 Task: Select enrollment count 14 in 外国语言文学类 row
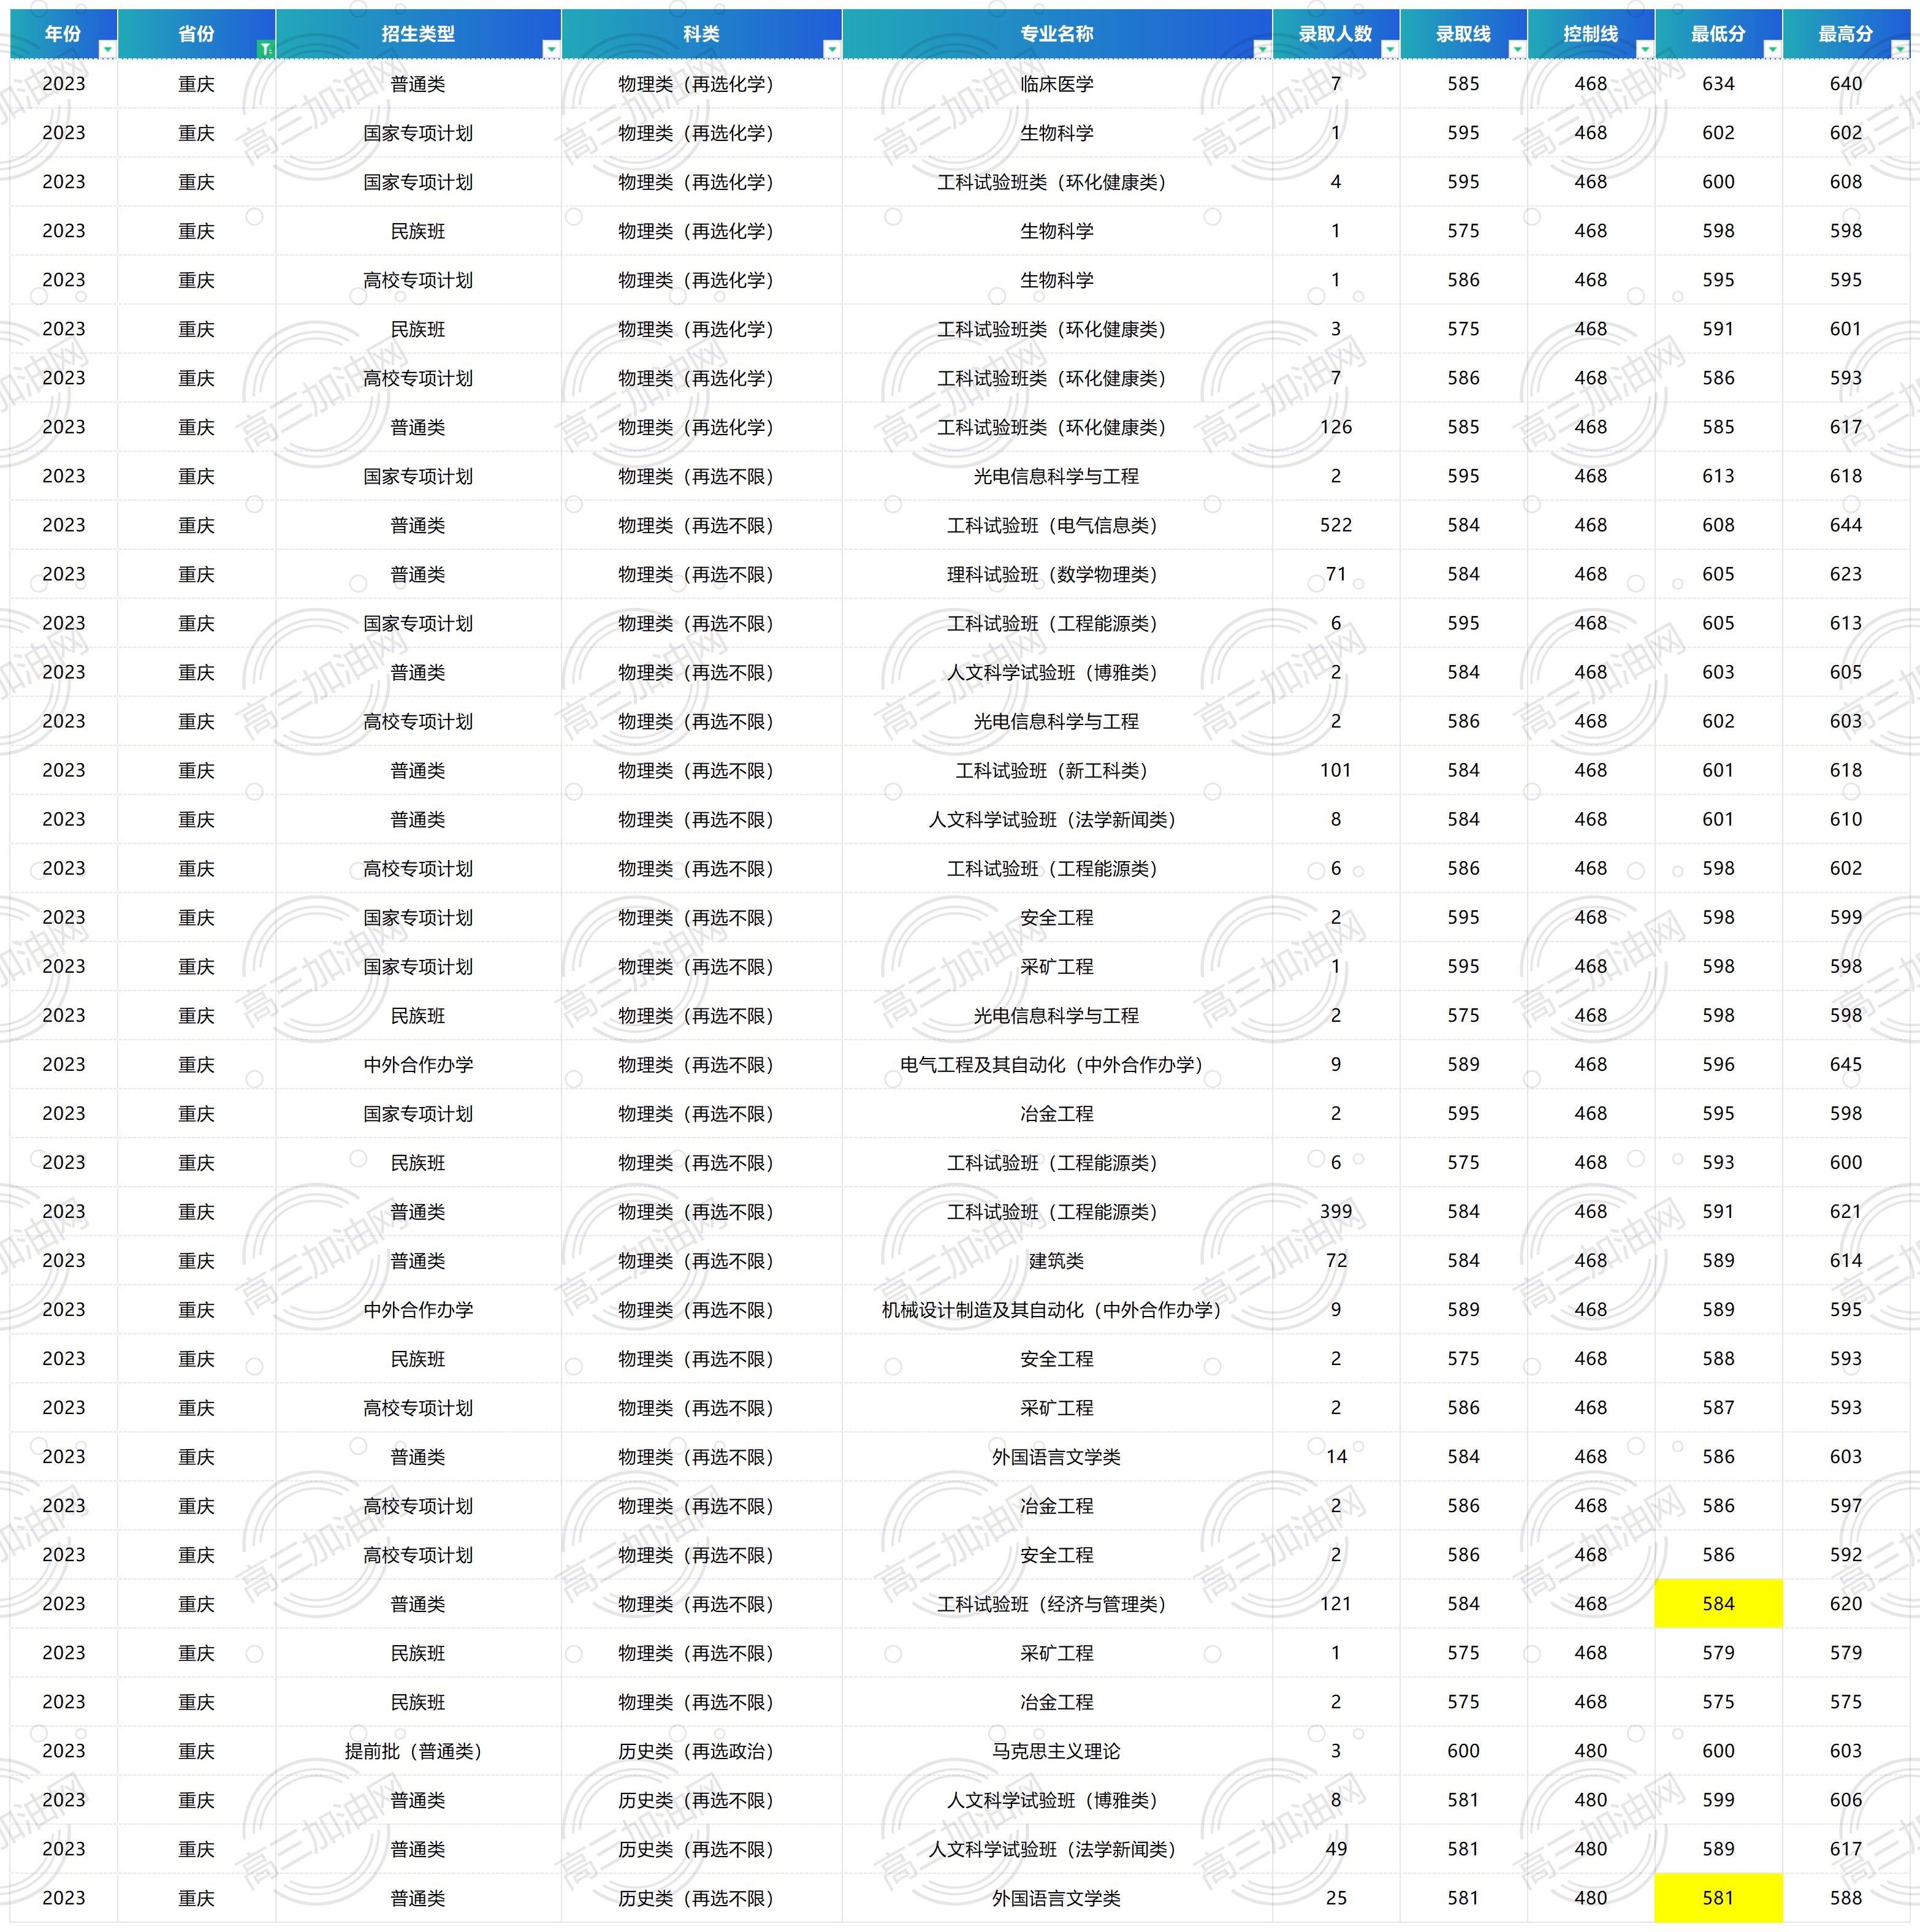coord(1336,1457)
